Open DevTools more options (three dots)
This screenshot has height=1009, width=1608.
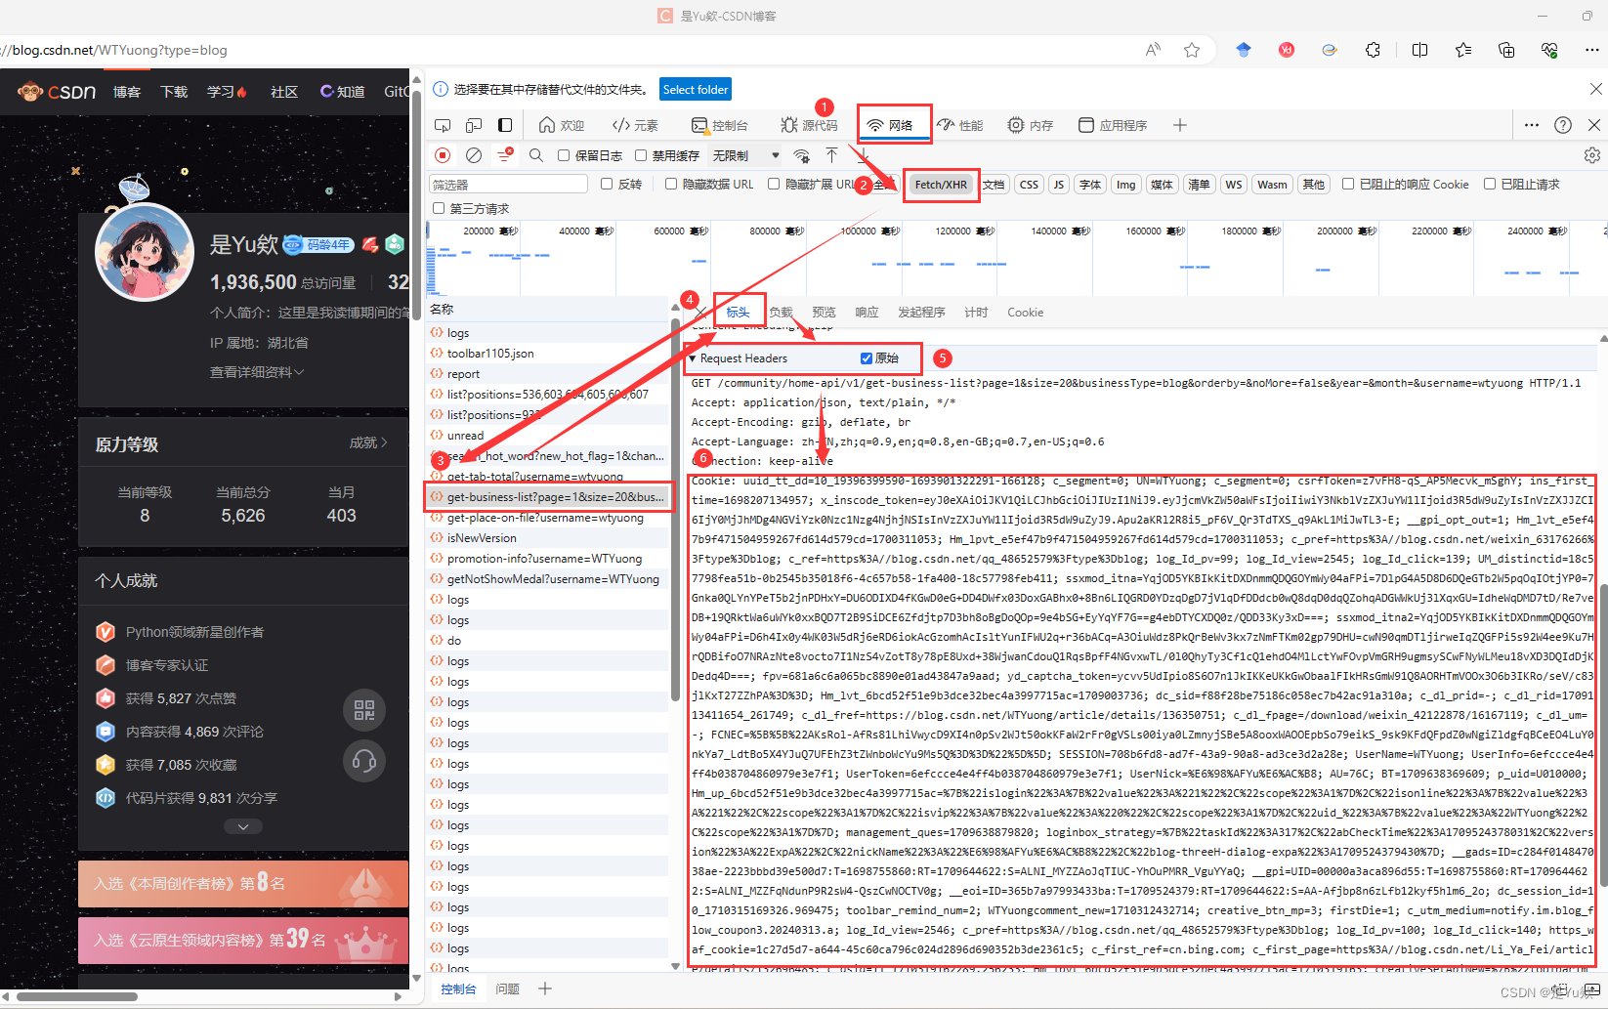click(1532, 125)
